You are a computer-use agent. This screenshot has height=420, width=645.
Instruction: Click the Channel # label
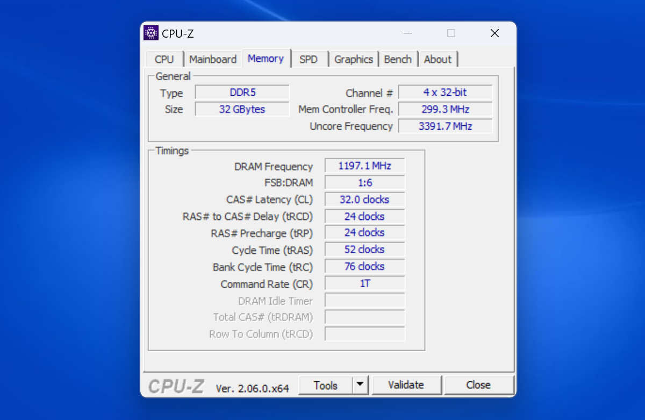[x=370, y=93]
